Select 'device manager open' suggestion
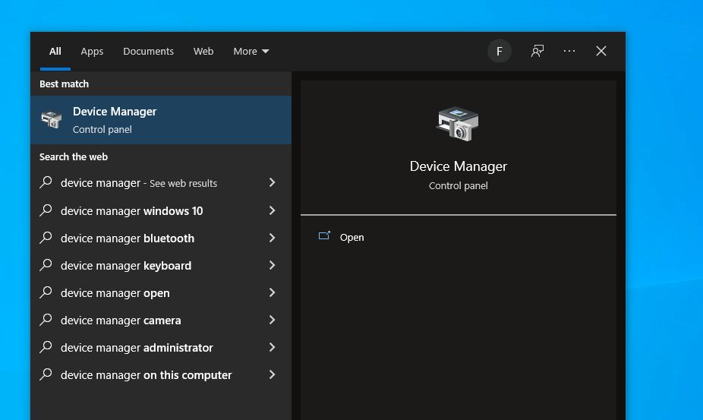 [x=161, y=292]
